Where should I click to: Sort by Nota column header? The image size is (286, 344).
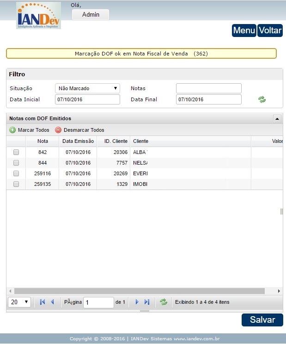tap(43, 141)
